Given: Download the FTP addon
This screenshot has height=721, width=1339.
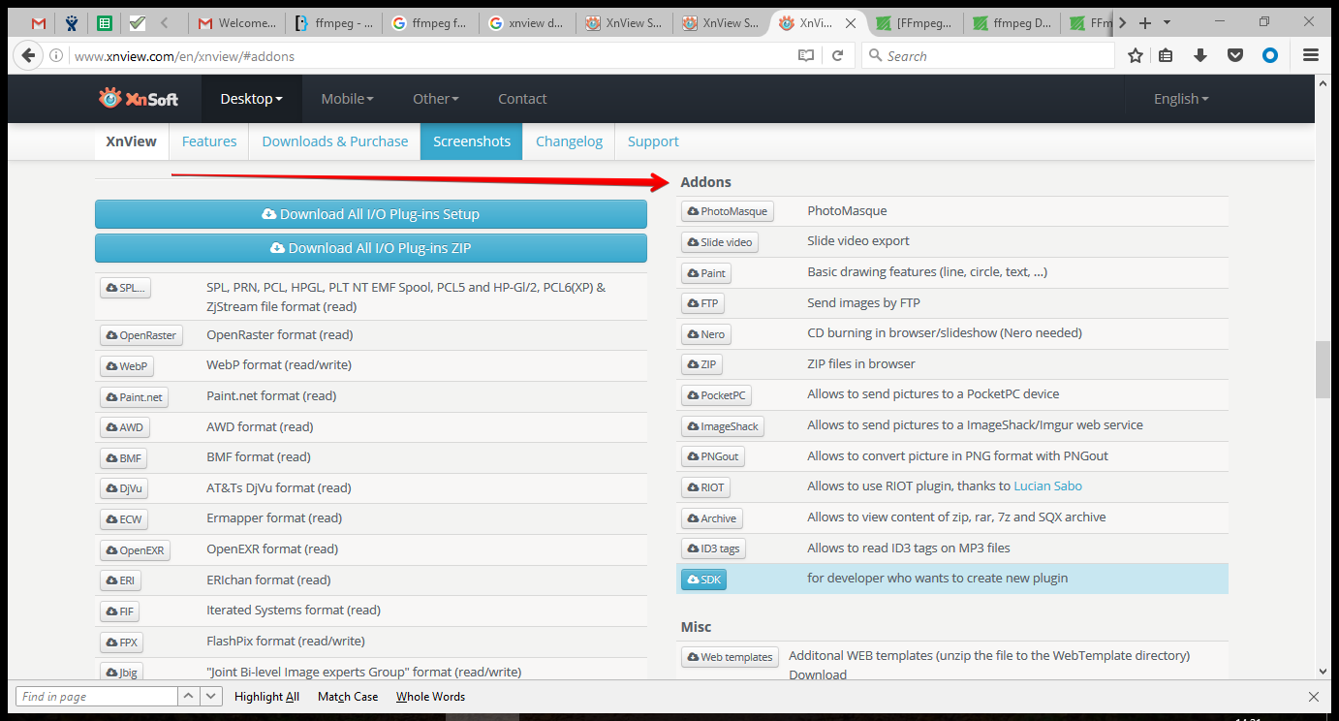Looking at the screenshot, I should coord(702,303).
